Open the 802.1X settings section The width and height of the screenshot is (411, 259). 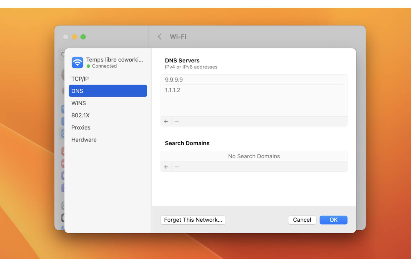click(x=80, y=115)
